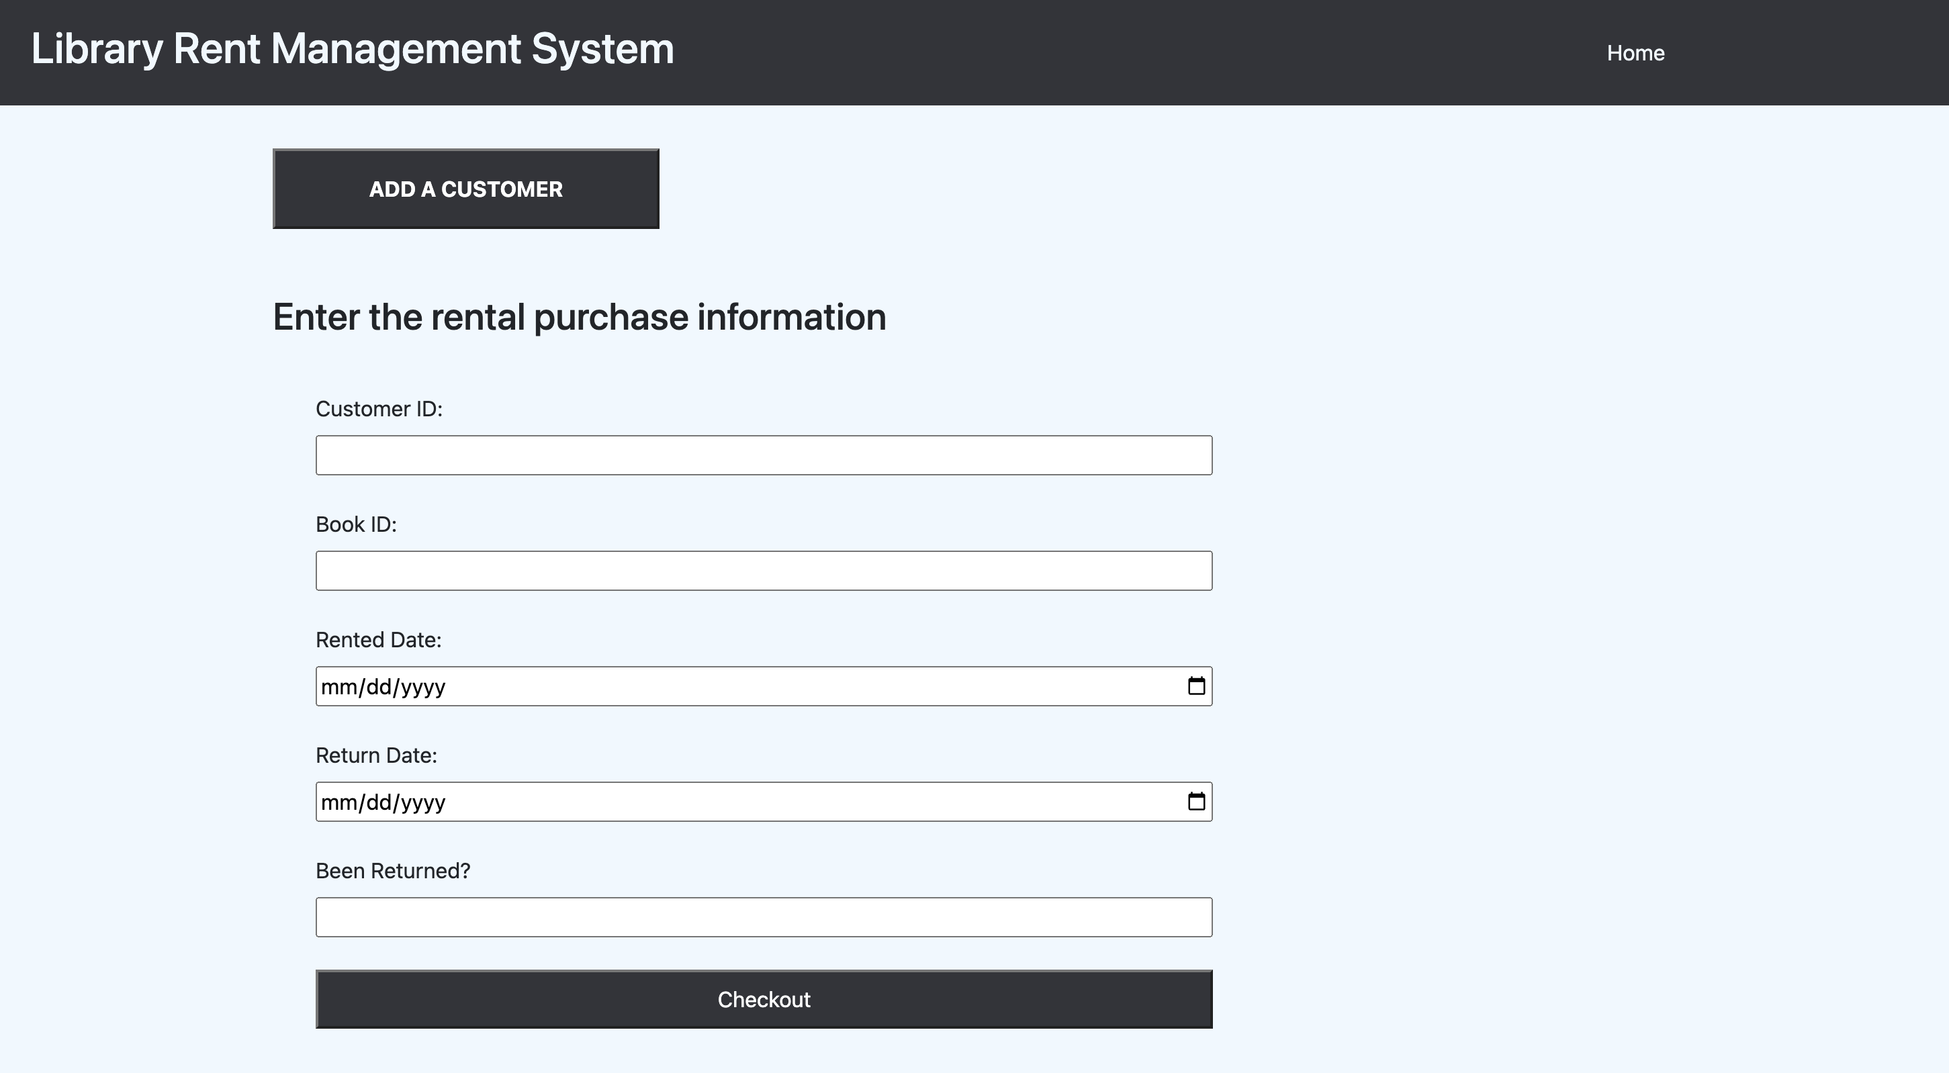Viewport: 1949px width, 1073px height.
Task: Click the Been Returned? answer field
Action: pos(764,917)
